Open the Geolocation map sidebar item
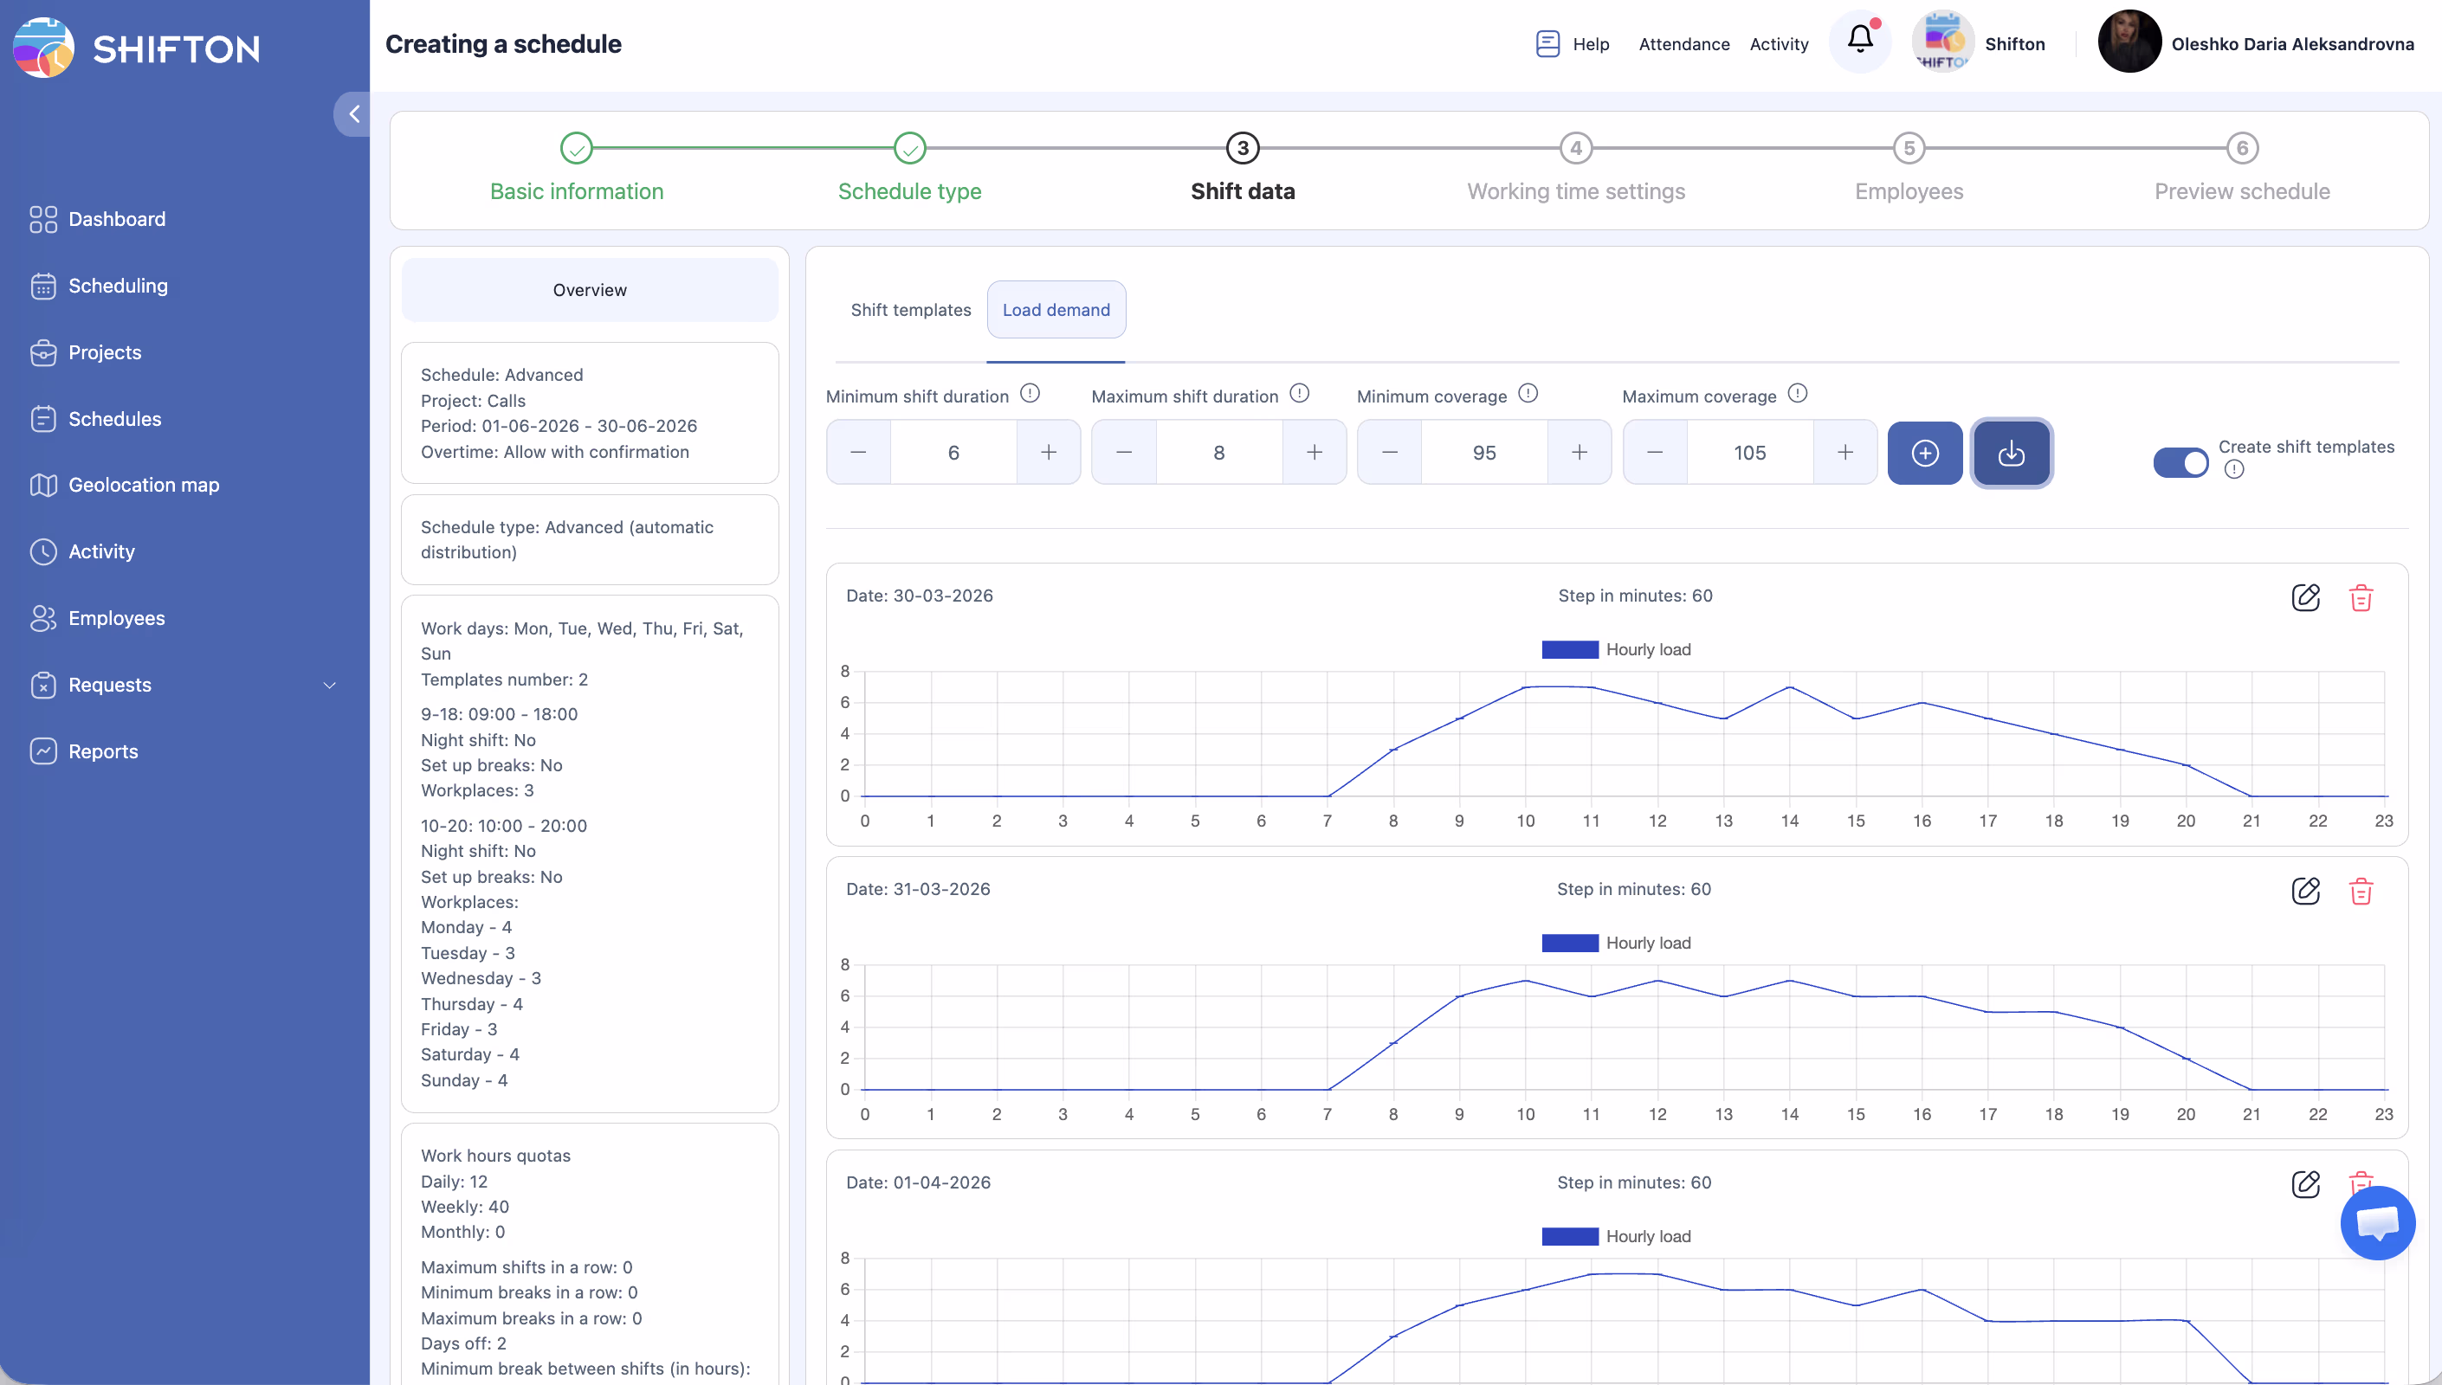 (143, 485)
